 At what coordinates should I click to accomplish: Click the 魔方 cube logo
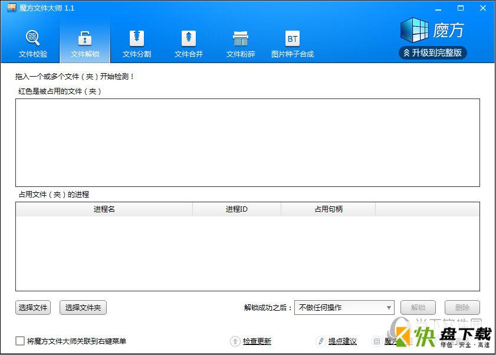(x=432, y=30)
